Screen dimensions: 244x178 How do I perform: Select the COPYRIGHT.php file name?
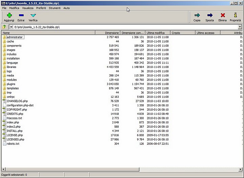pos(17,109)
